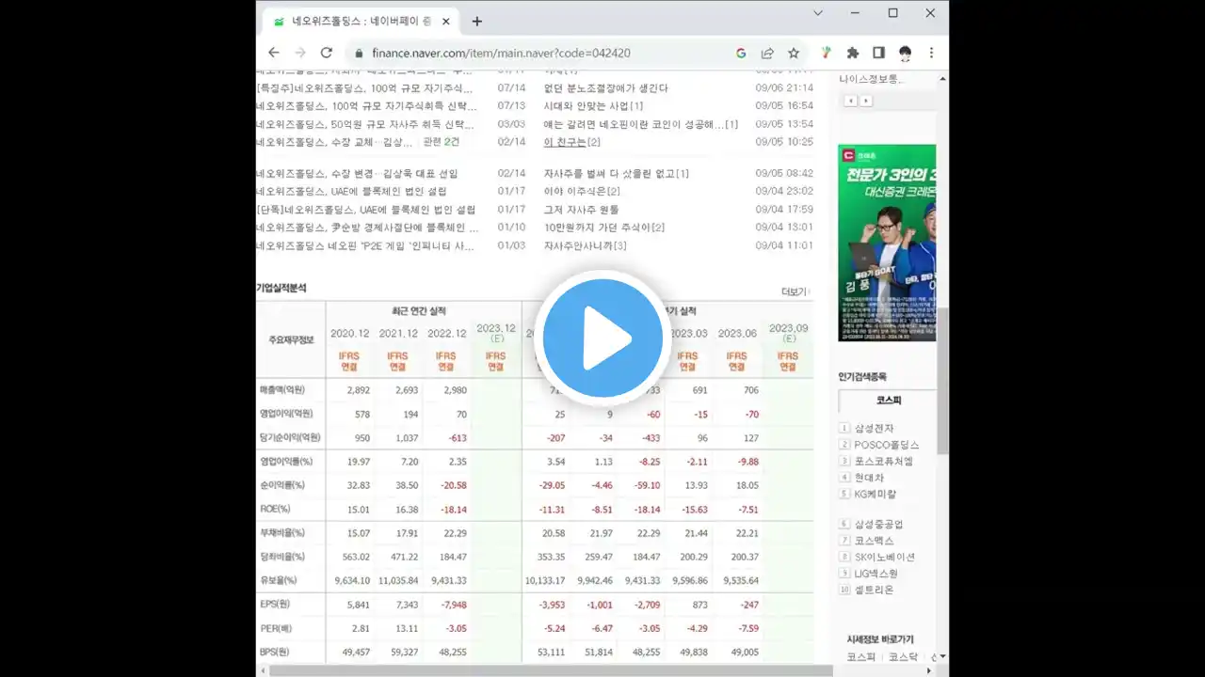This screenshot has height=677, width=1205.
Task: Click the Google icon in the address bar
Action: point(741,53)
